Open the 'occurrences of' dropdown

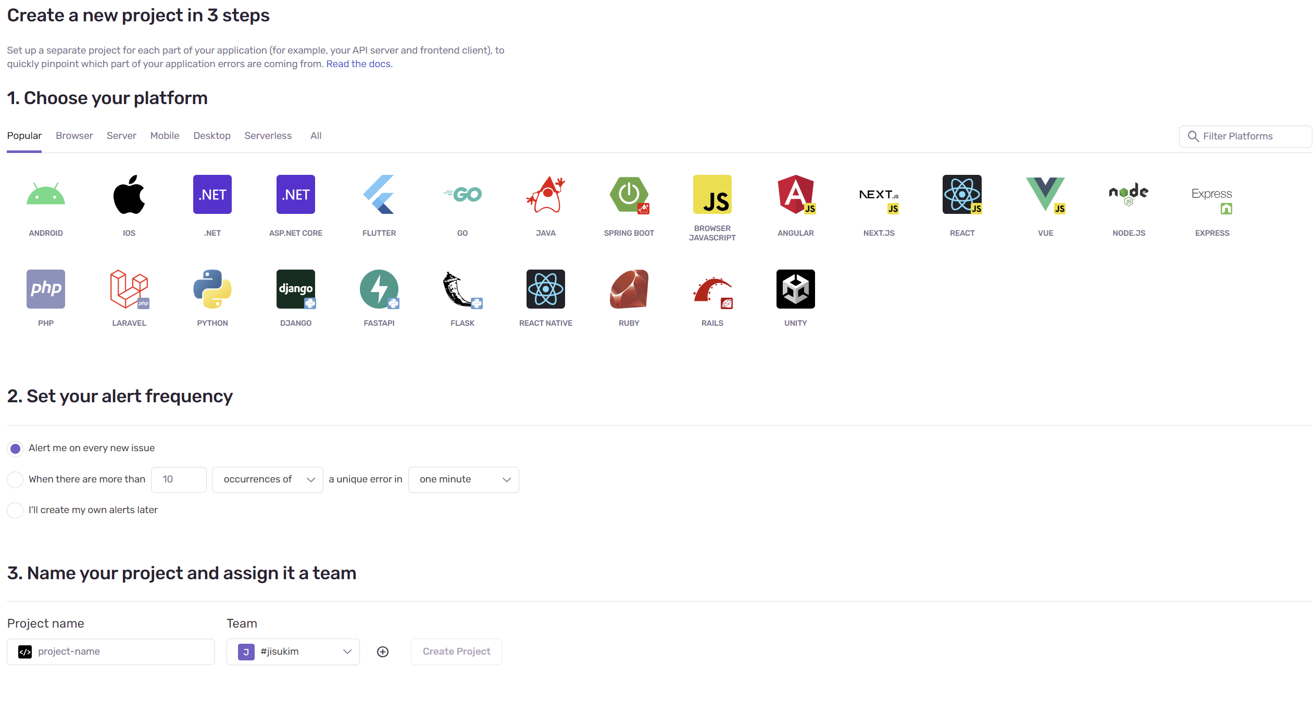click(x=267, y=479)
